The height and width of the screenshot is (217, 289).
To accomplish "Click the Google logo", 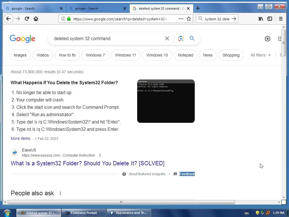I will point(23,39).
